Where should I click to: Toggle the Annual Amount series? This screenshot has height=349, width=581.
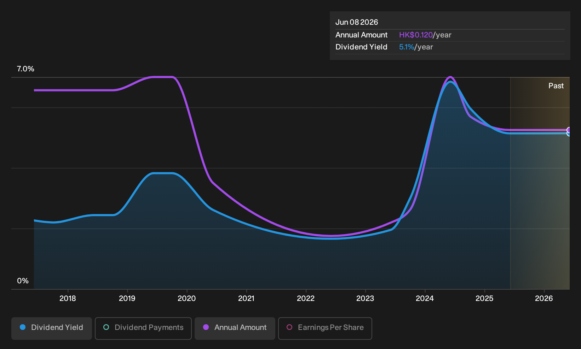235,328
